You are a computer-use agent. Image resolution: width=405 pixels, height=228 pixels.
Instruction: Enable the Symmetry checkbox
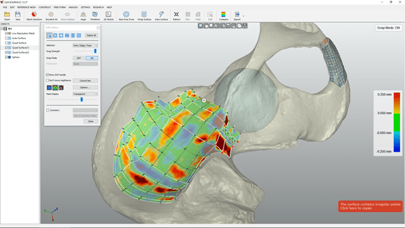point(47,110)
